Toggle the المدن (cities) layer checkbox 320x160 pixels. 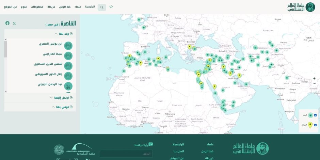315,115
